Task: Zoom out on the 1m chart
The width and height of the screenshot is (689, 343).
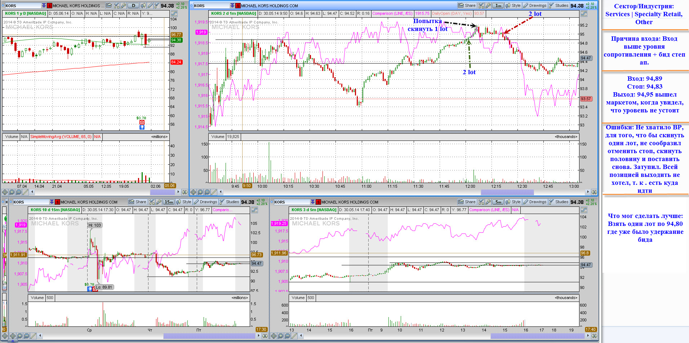Action: [x=207, y=192]
